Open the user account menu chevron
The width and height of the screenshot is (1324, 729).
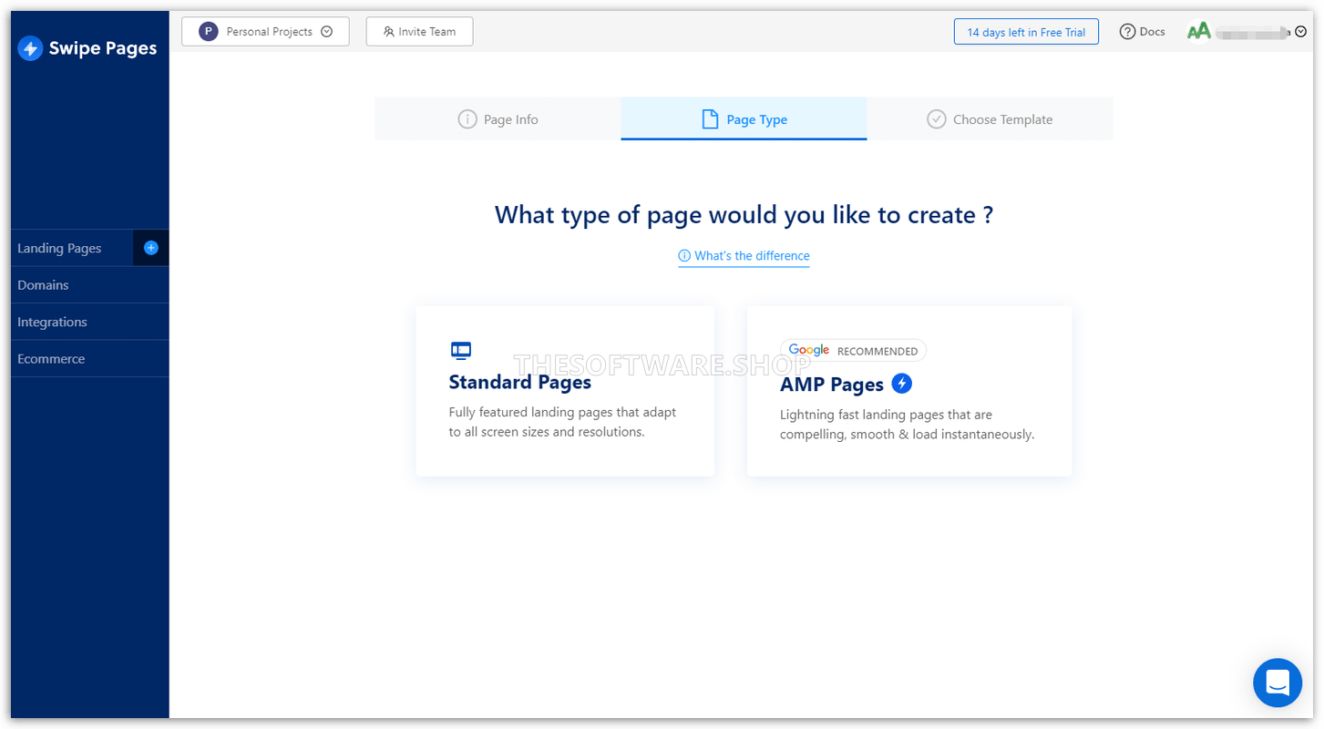(x=1300, y=32)
